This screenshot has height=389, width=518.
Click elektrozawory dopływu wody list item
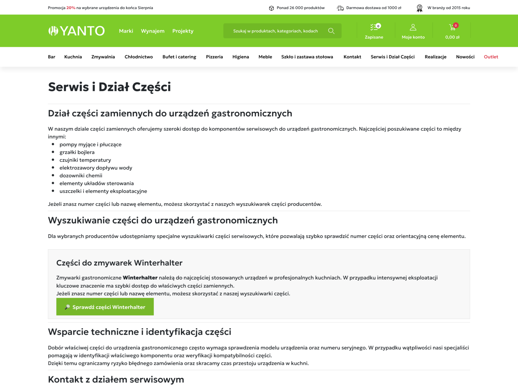pyautogui.click(x=96, y=168)
